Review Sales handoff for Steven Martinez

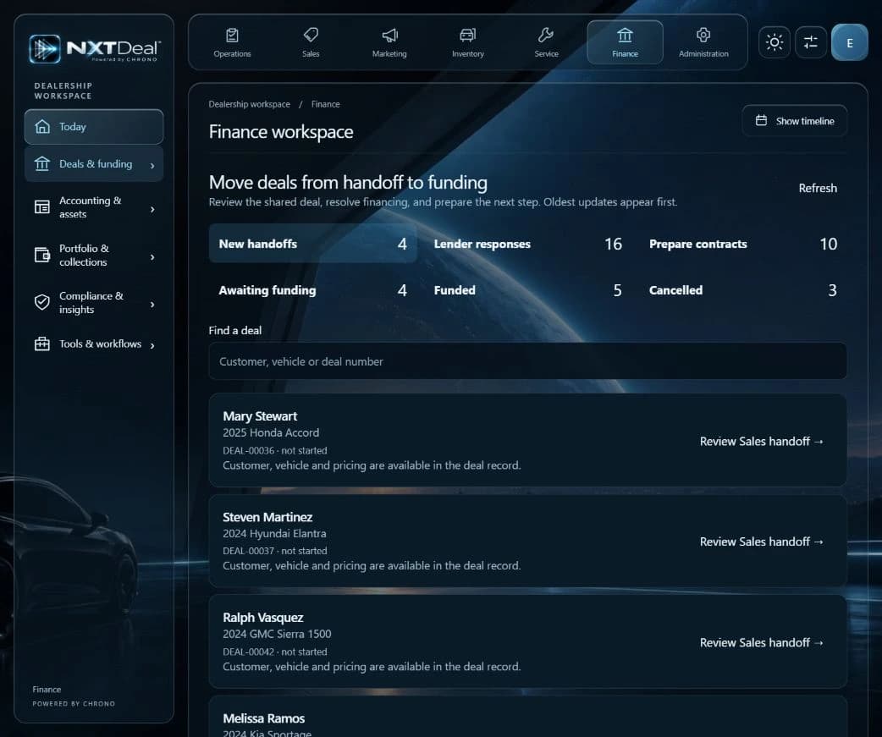[x=762, y=542]
